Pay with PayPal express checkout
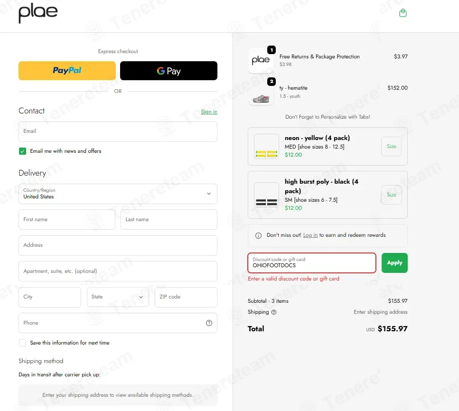The image size is (459, 411). [x=67, y=71]
